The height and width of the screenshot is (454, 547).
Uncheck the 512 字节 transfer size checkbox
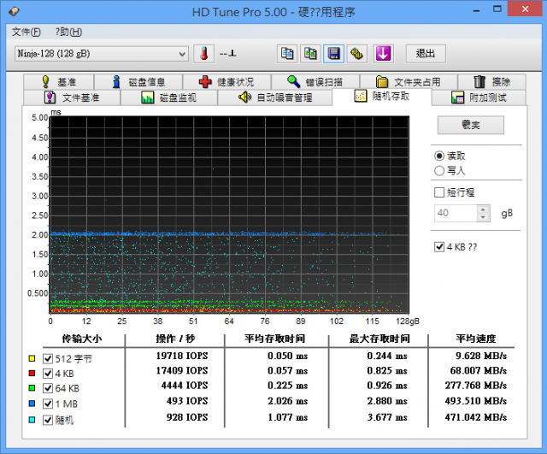tap(48, 358)
